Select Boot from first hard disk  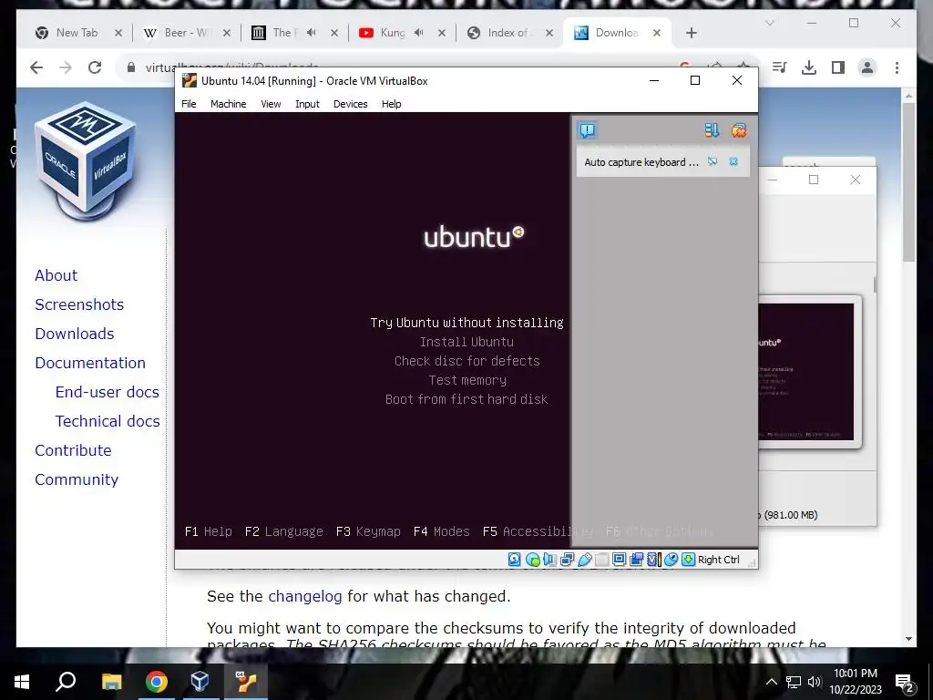[x=466, y=399]
